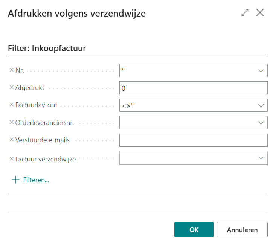This screenshot has width=276, height=245.
Task: Select the Filter: Inkoopfactuur section heading
Action: [x=47, y=48]
